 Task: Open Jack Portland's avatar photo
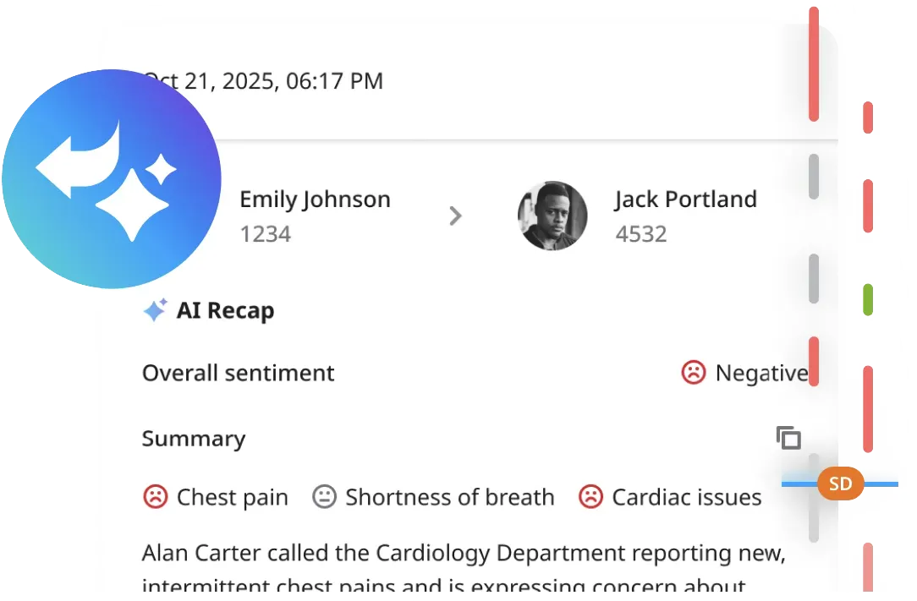point(552,216)
